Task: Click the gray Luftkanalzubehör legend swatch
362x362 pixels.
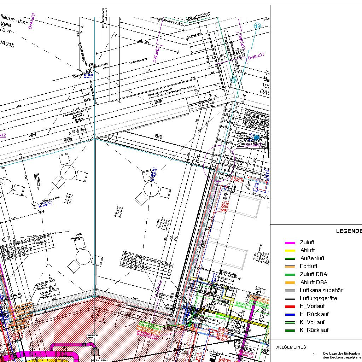Action: (290, 291)
